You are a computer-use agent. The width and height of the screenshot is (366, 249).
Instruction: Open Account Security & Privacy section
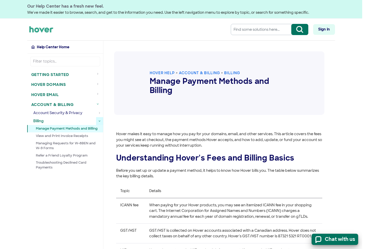58,113
